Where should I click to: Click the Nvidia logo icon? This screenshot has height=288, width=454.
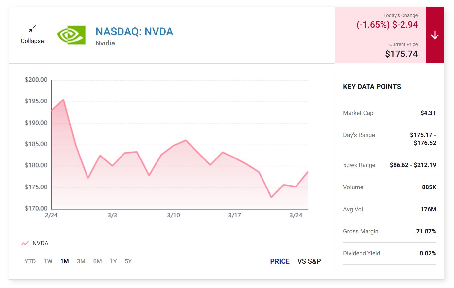[71, 35]
